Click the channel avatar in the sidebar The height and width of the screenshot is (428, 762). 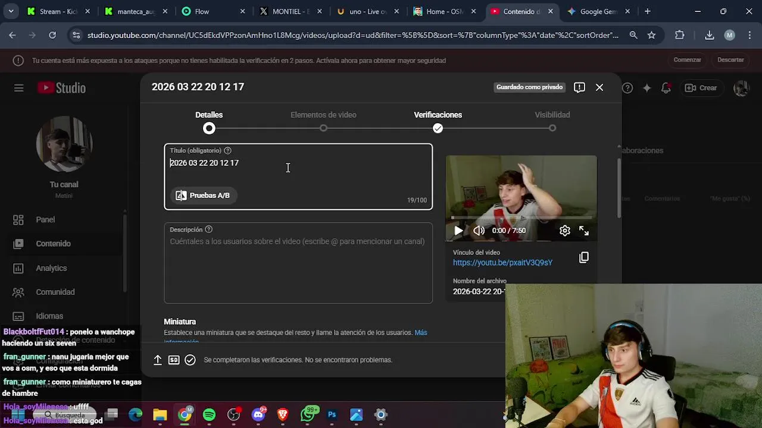64,144
